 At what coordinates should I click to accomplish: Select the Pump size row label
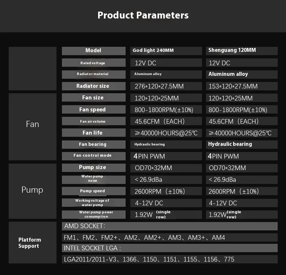(93, 168)
